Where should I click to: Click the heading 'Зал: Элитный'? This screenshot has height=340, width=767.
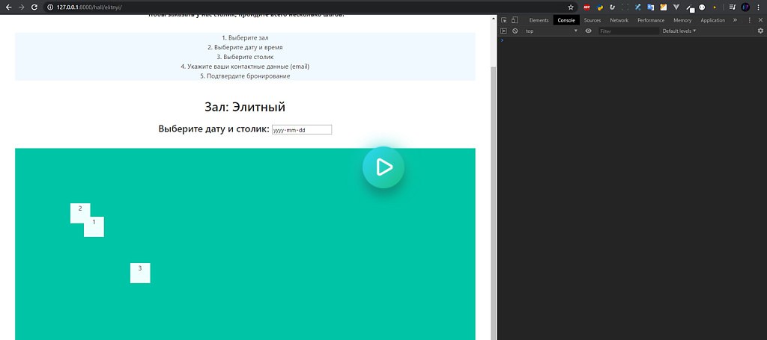pos(245,107)
